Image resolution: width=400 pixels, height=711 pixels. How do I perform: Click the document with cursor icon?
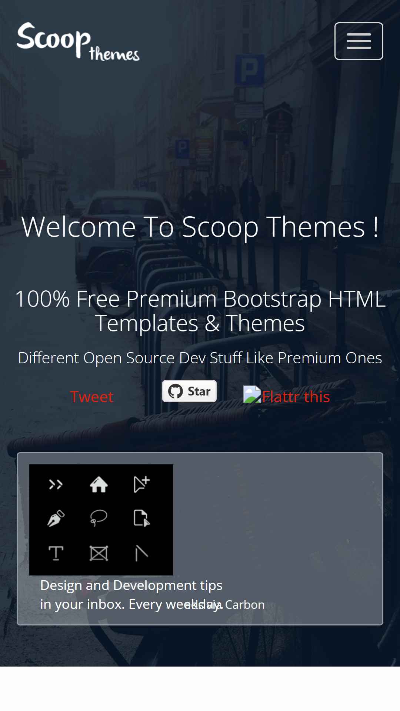click(141, 518)
